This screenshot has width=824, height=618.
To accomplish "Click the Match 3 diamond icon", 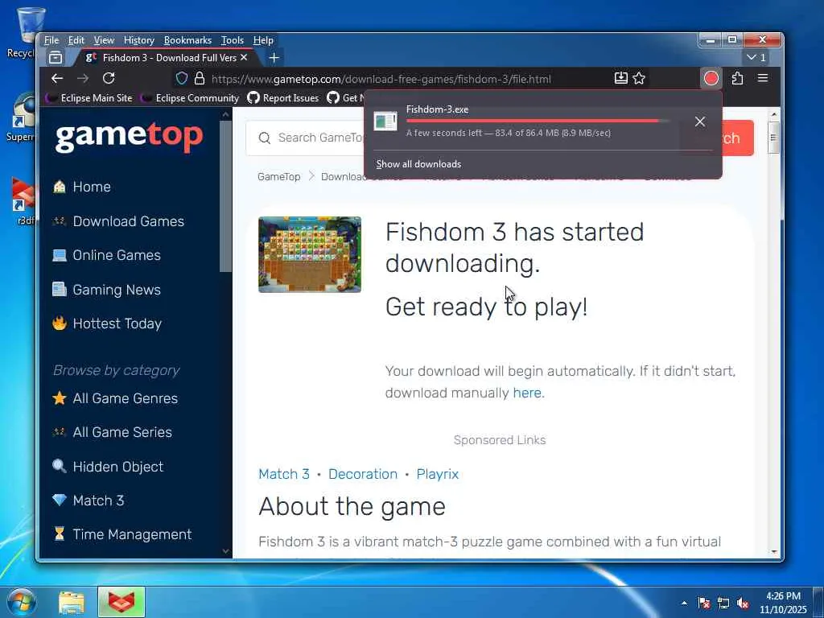I will pyautogui.click(x=60, y=501).
